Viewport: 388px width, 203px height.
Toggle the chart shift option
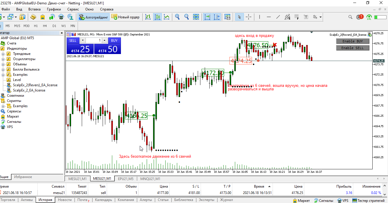coord(217,17)
